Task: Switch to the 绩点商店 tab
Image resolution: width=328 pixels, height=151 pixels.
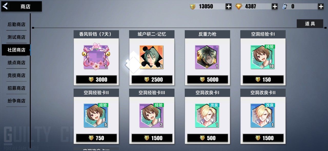Action: point(16,63)
